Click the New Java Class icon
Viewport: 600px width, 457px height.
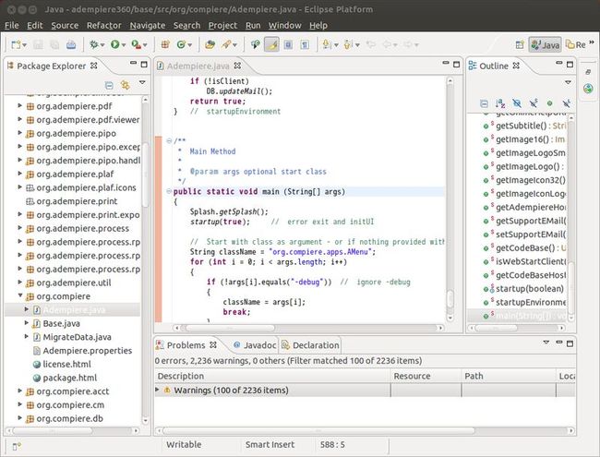(x=181, y=45)
